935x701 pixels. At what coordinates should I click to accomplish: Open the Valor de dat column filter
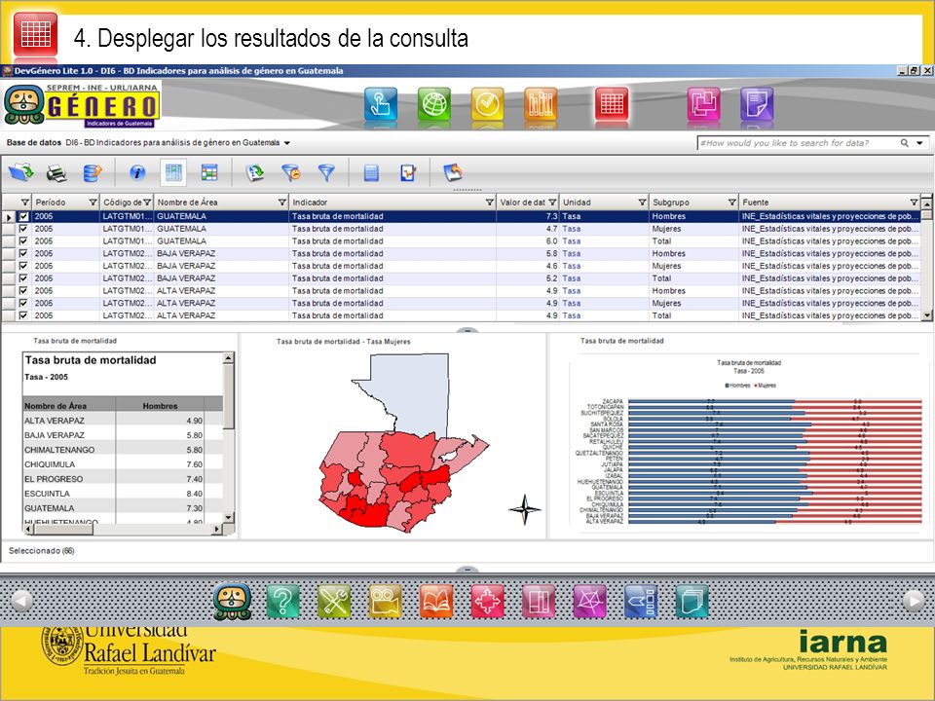552,203
